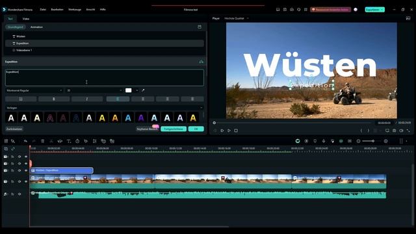Click into the Expedition text input box
The image size is (416, 234).
[105, 77]
